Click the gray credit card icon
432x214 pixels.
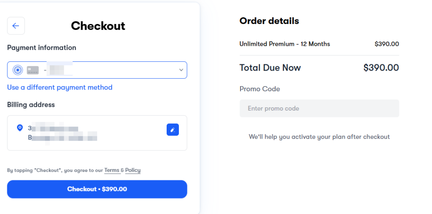[x=33, y=70]
